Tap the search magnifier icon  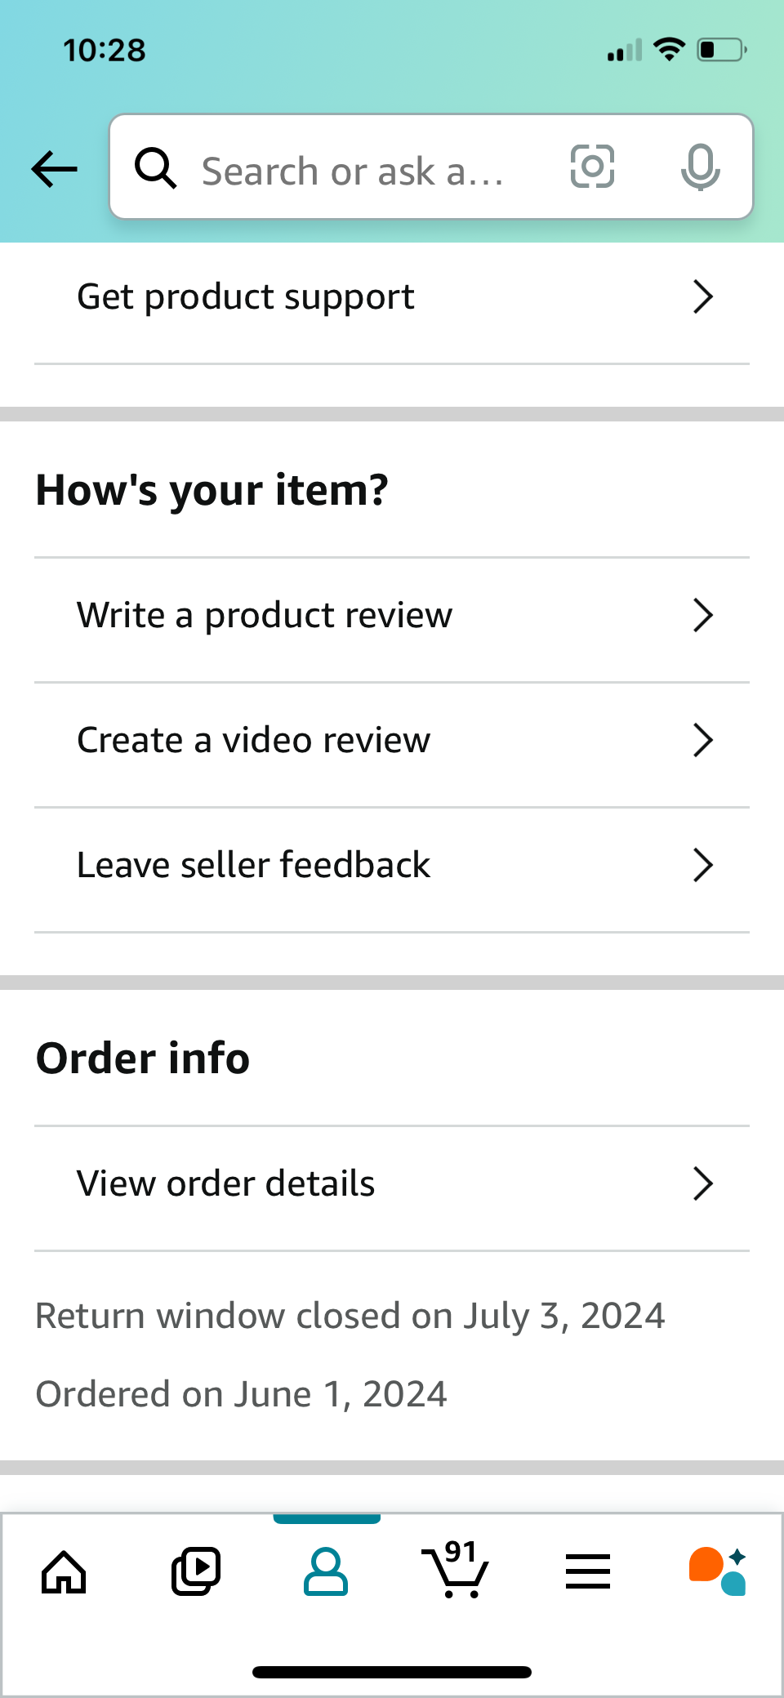pos(155,168)
